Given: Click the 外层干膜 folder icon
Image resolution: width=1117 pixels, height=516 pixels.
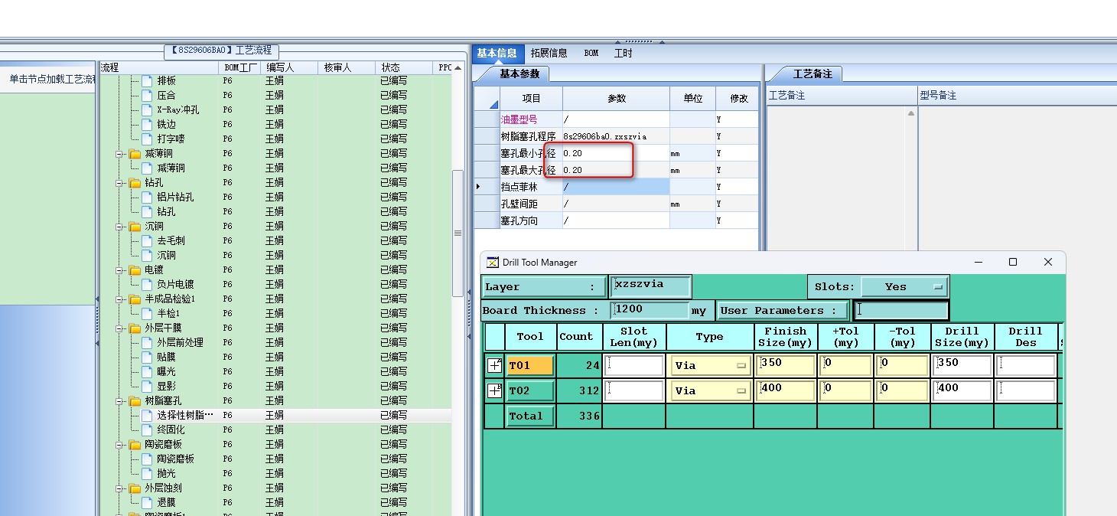Looking at the screenshot, I should [135, 328].
